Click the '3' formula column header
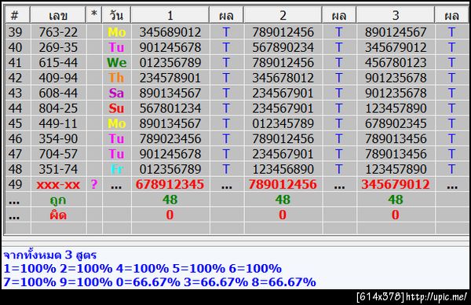This screenshot has height=305, width=471. pyautogui.click(x=396, y=15)
